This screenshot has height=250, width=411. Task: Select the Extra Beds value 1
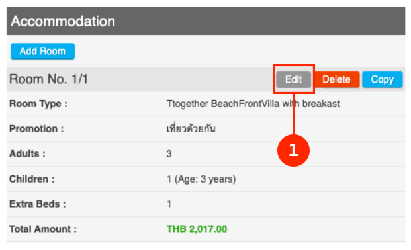[x=169, y=204]
